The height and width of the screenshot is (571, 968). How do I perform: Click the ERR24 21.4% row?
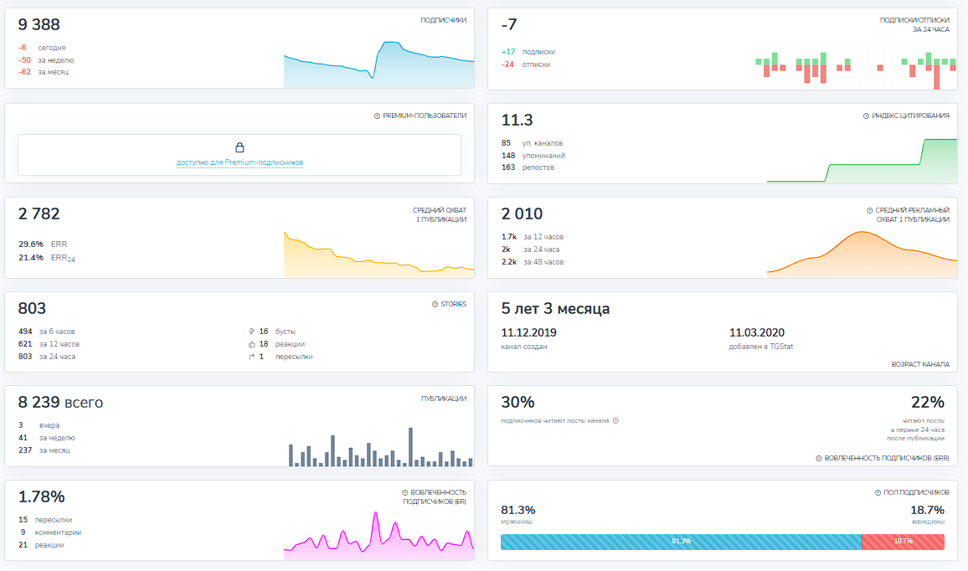47,258
